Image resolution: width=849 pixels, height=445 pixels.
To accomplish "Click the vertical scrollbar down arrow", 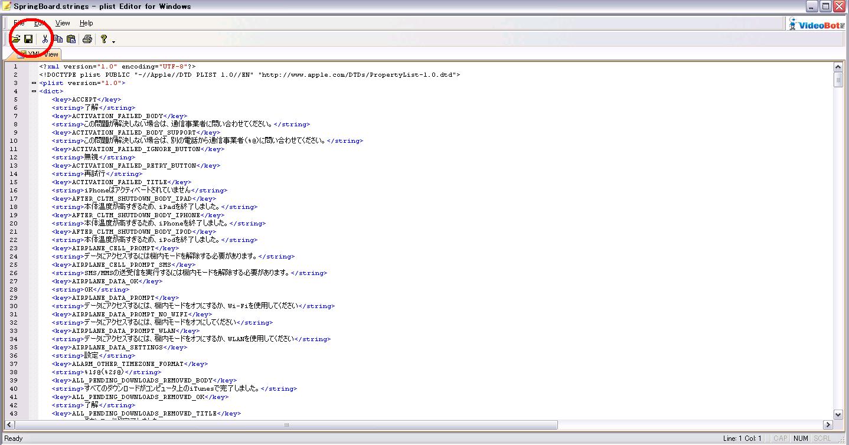I will (x=838, y=415).
